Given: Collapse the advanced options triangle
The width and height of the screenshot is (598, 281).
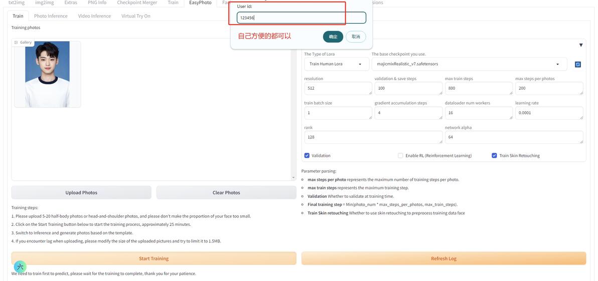Looking at the screenshot, I should [x=581, y=45].
